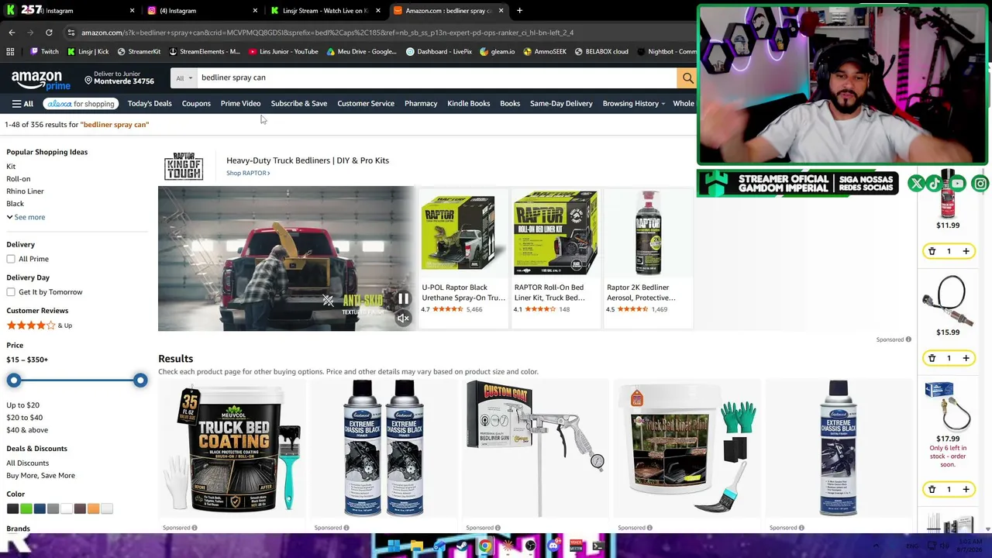Open the Truck Bed Coating product image
The image size is (992, 558).
pyautogui.click(x=232, y=448)
